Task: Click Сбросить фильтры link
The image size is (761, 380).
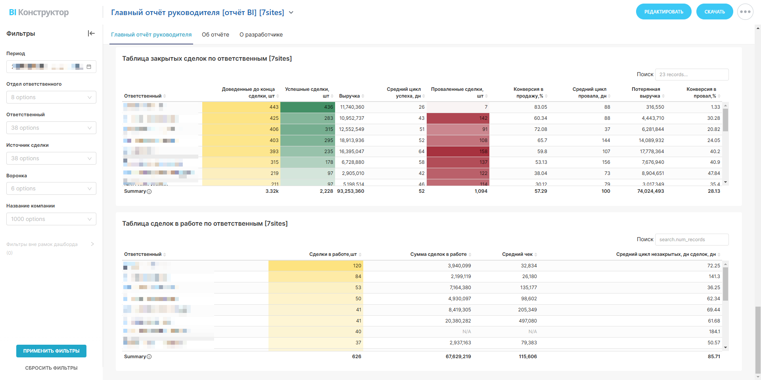Action: click(51, 368)
